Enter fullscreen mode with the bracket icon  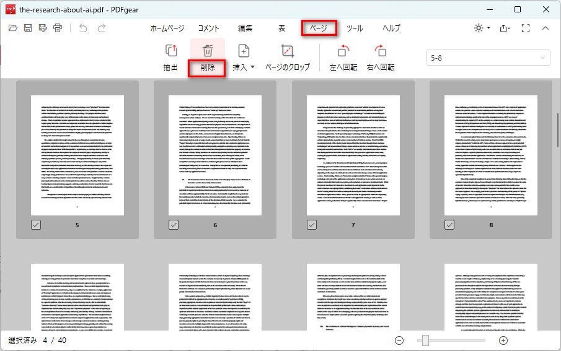[526, 28]
